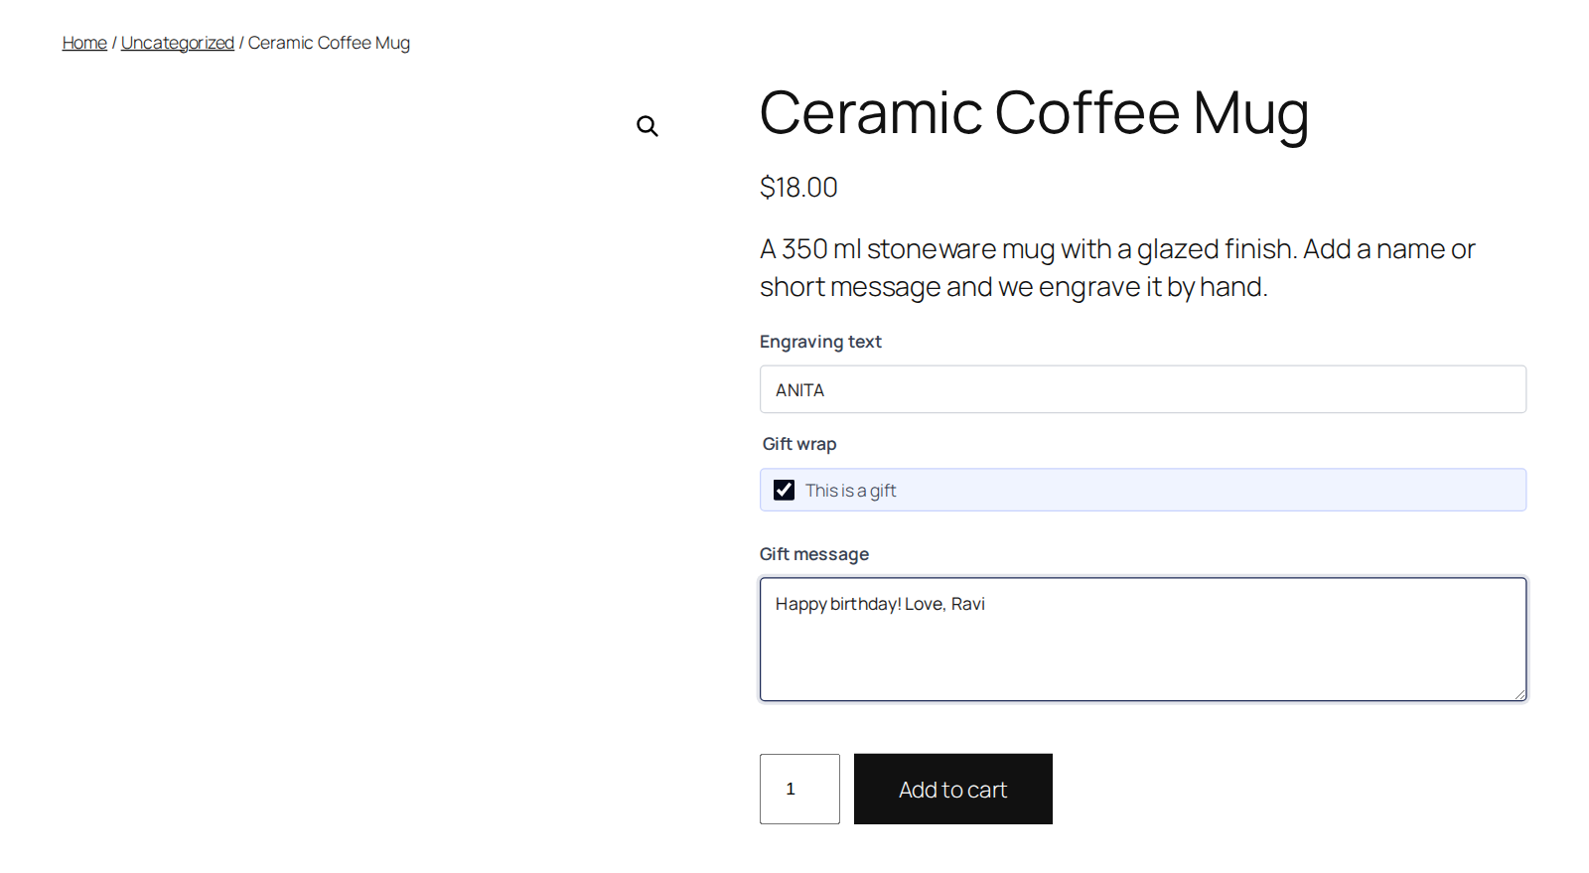Viewport: 1589px width, 873px height.
Task: Click the 'Gift wrap' label
Action: pos(799,444)
